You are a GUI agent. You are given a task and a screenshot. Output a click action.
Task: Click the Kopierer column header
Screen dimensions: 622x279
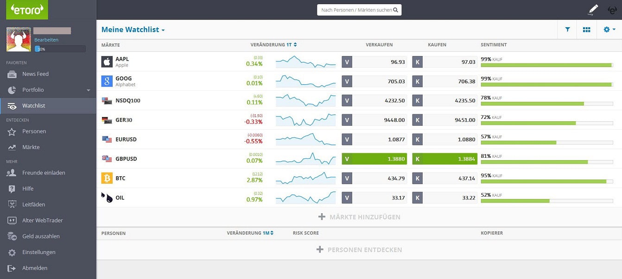coord(492,233)
